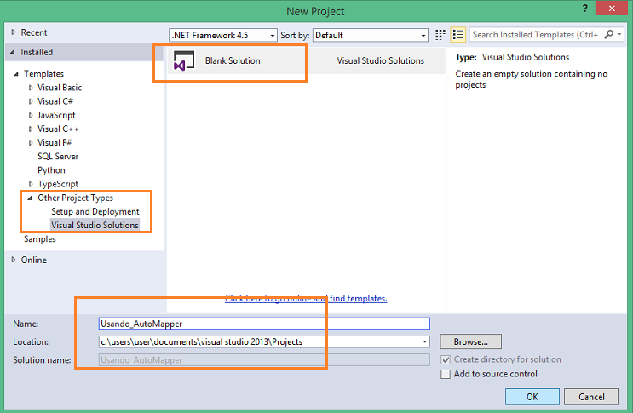This screenshot has height=413, width=633.
Task: Expand the Visual F# node arrow
Action: coord(31,143)
